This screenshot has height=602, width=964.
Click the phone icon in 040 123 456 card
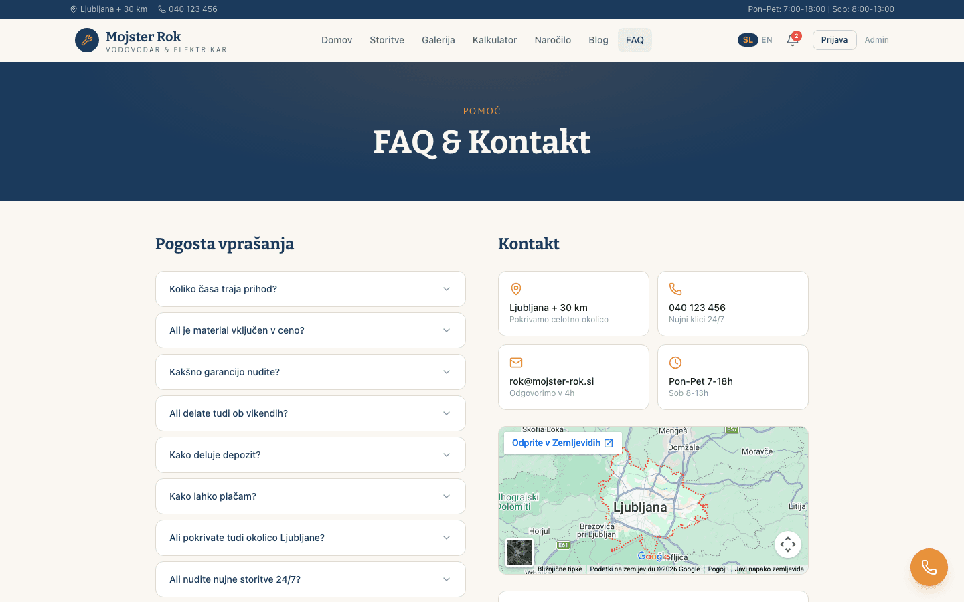coord(675,289)
